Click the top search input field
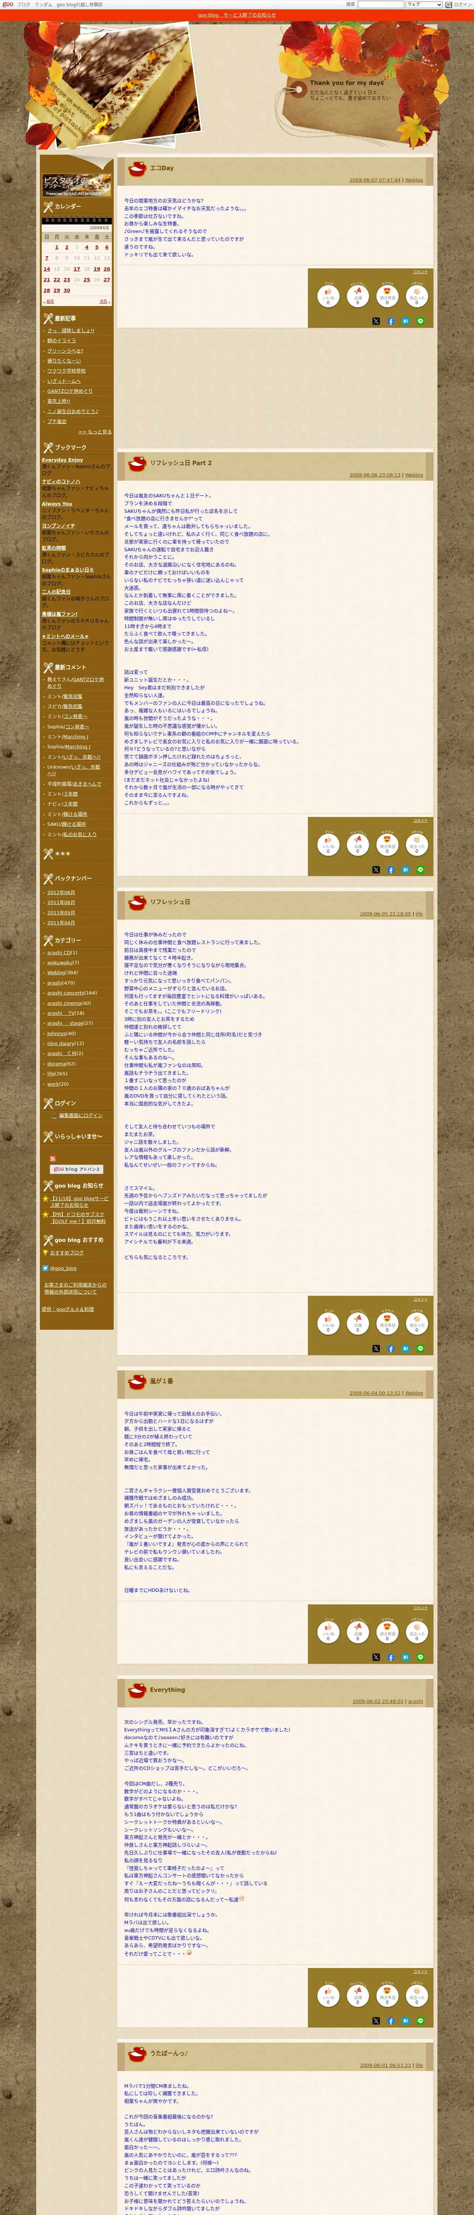 [380, 4]
